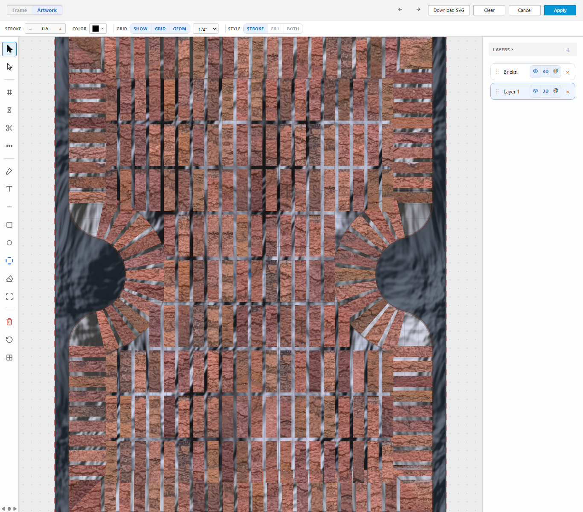Select the line tool
Image resolution: width=583 pixels, height=512 pixels.
(x=9, y=207)
